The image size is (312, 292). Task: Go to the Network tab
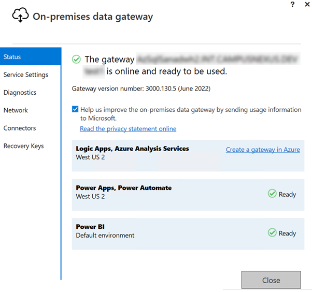click(x=16, y=110)
